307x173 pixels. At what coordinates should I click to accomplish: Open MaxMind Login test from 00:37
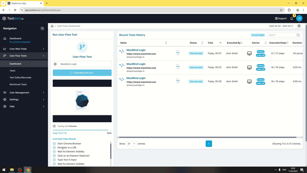click(136, 50)
